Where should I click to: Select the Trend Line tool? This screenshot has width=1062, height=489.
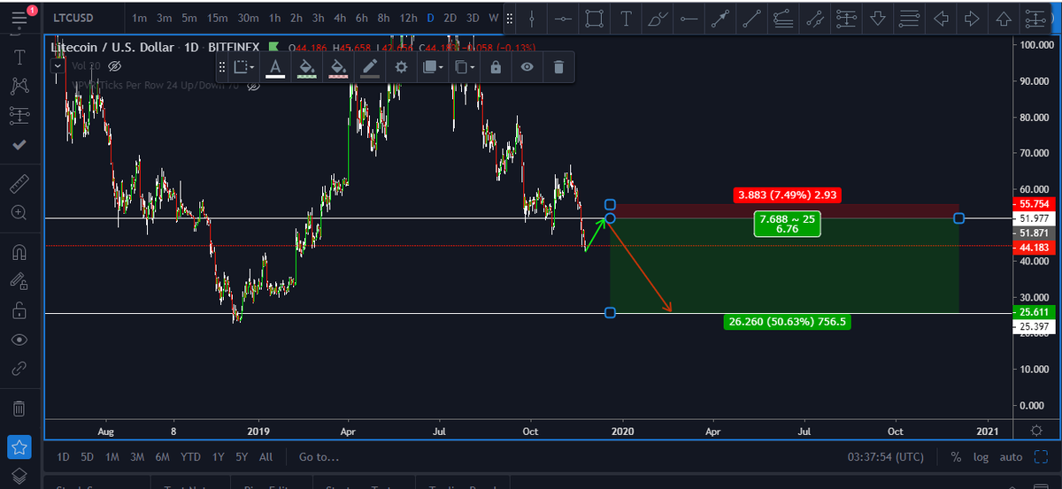(751, 18)
